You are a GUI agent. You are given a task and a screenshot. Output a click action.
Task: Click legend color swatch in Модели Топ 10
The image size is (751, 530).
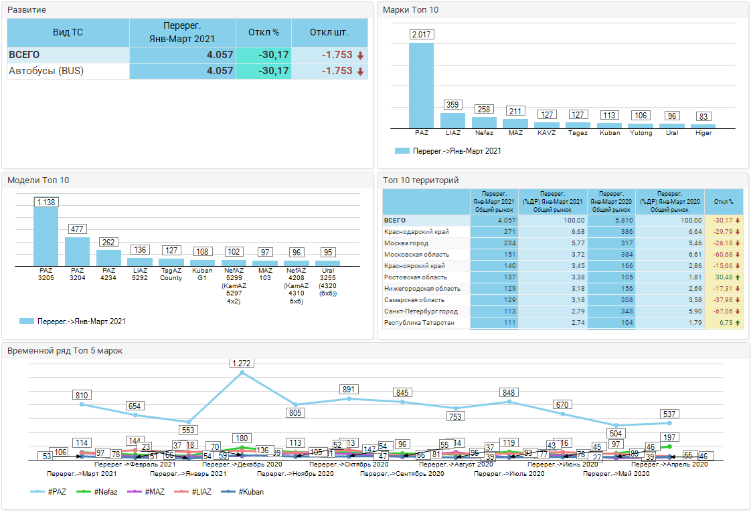(x=27, y=321)
